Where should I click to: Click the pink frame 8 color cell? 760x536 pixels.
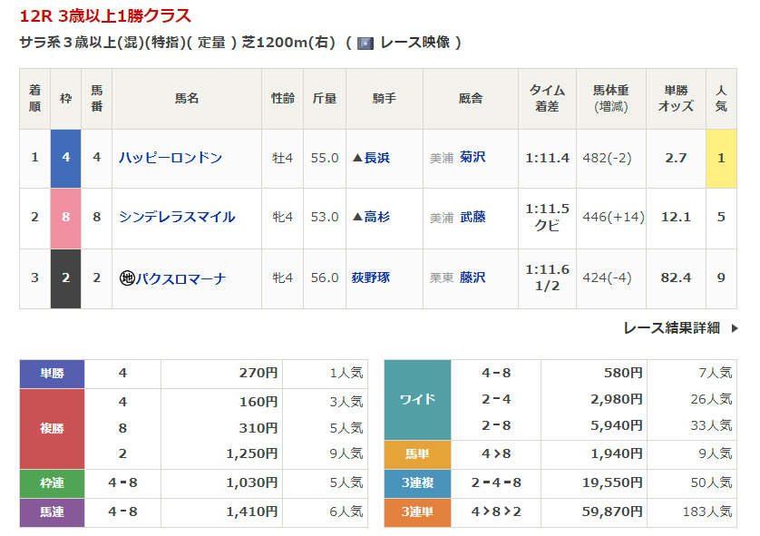click(65, 218)
